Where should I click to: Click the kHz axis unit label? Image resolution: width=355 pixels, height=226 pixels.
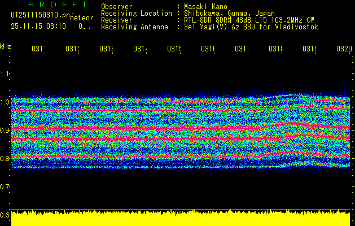(6, 45)
